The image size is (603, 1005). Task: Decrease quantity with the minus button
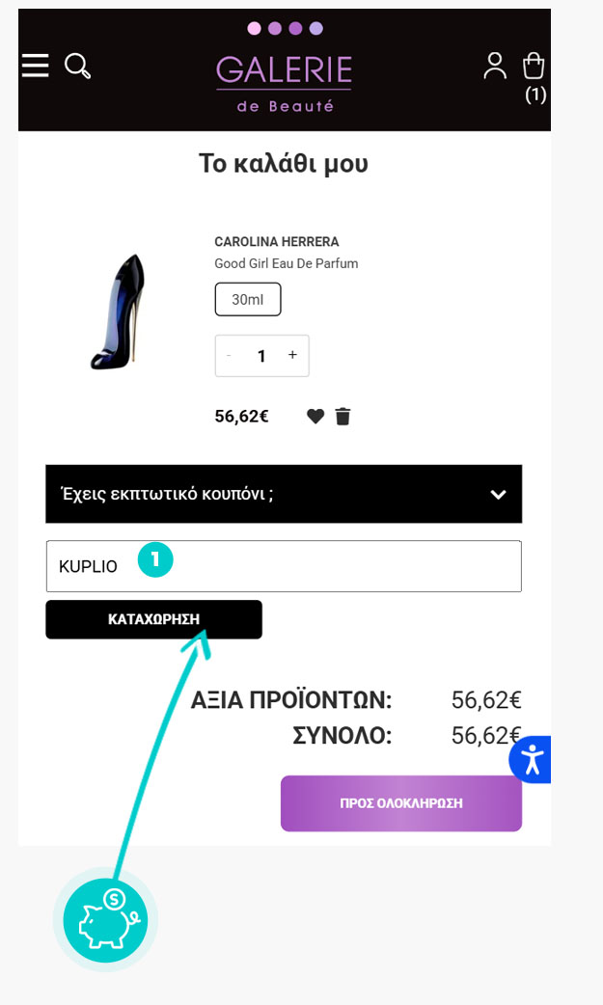point(229,356)
